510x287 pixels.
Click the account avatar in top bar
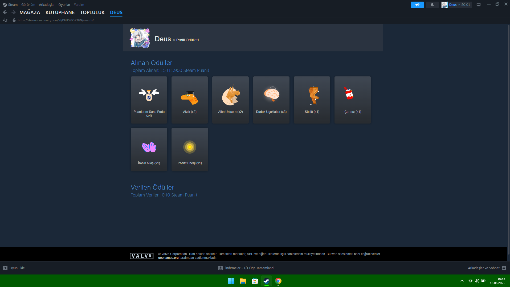[x=444, y=5]
